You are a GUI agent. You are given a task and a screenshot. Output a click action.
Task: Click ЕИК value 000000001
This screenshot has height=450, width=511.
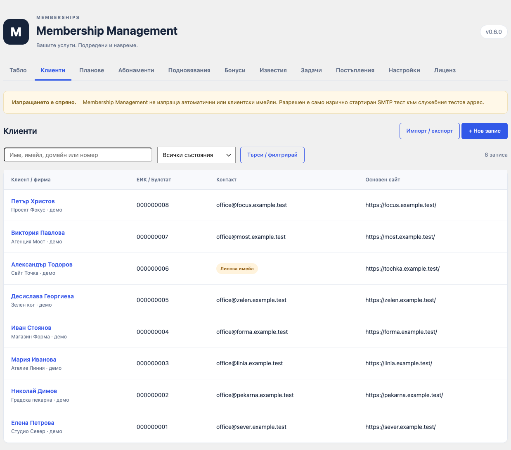point(152,427)
